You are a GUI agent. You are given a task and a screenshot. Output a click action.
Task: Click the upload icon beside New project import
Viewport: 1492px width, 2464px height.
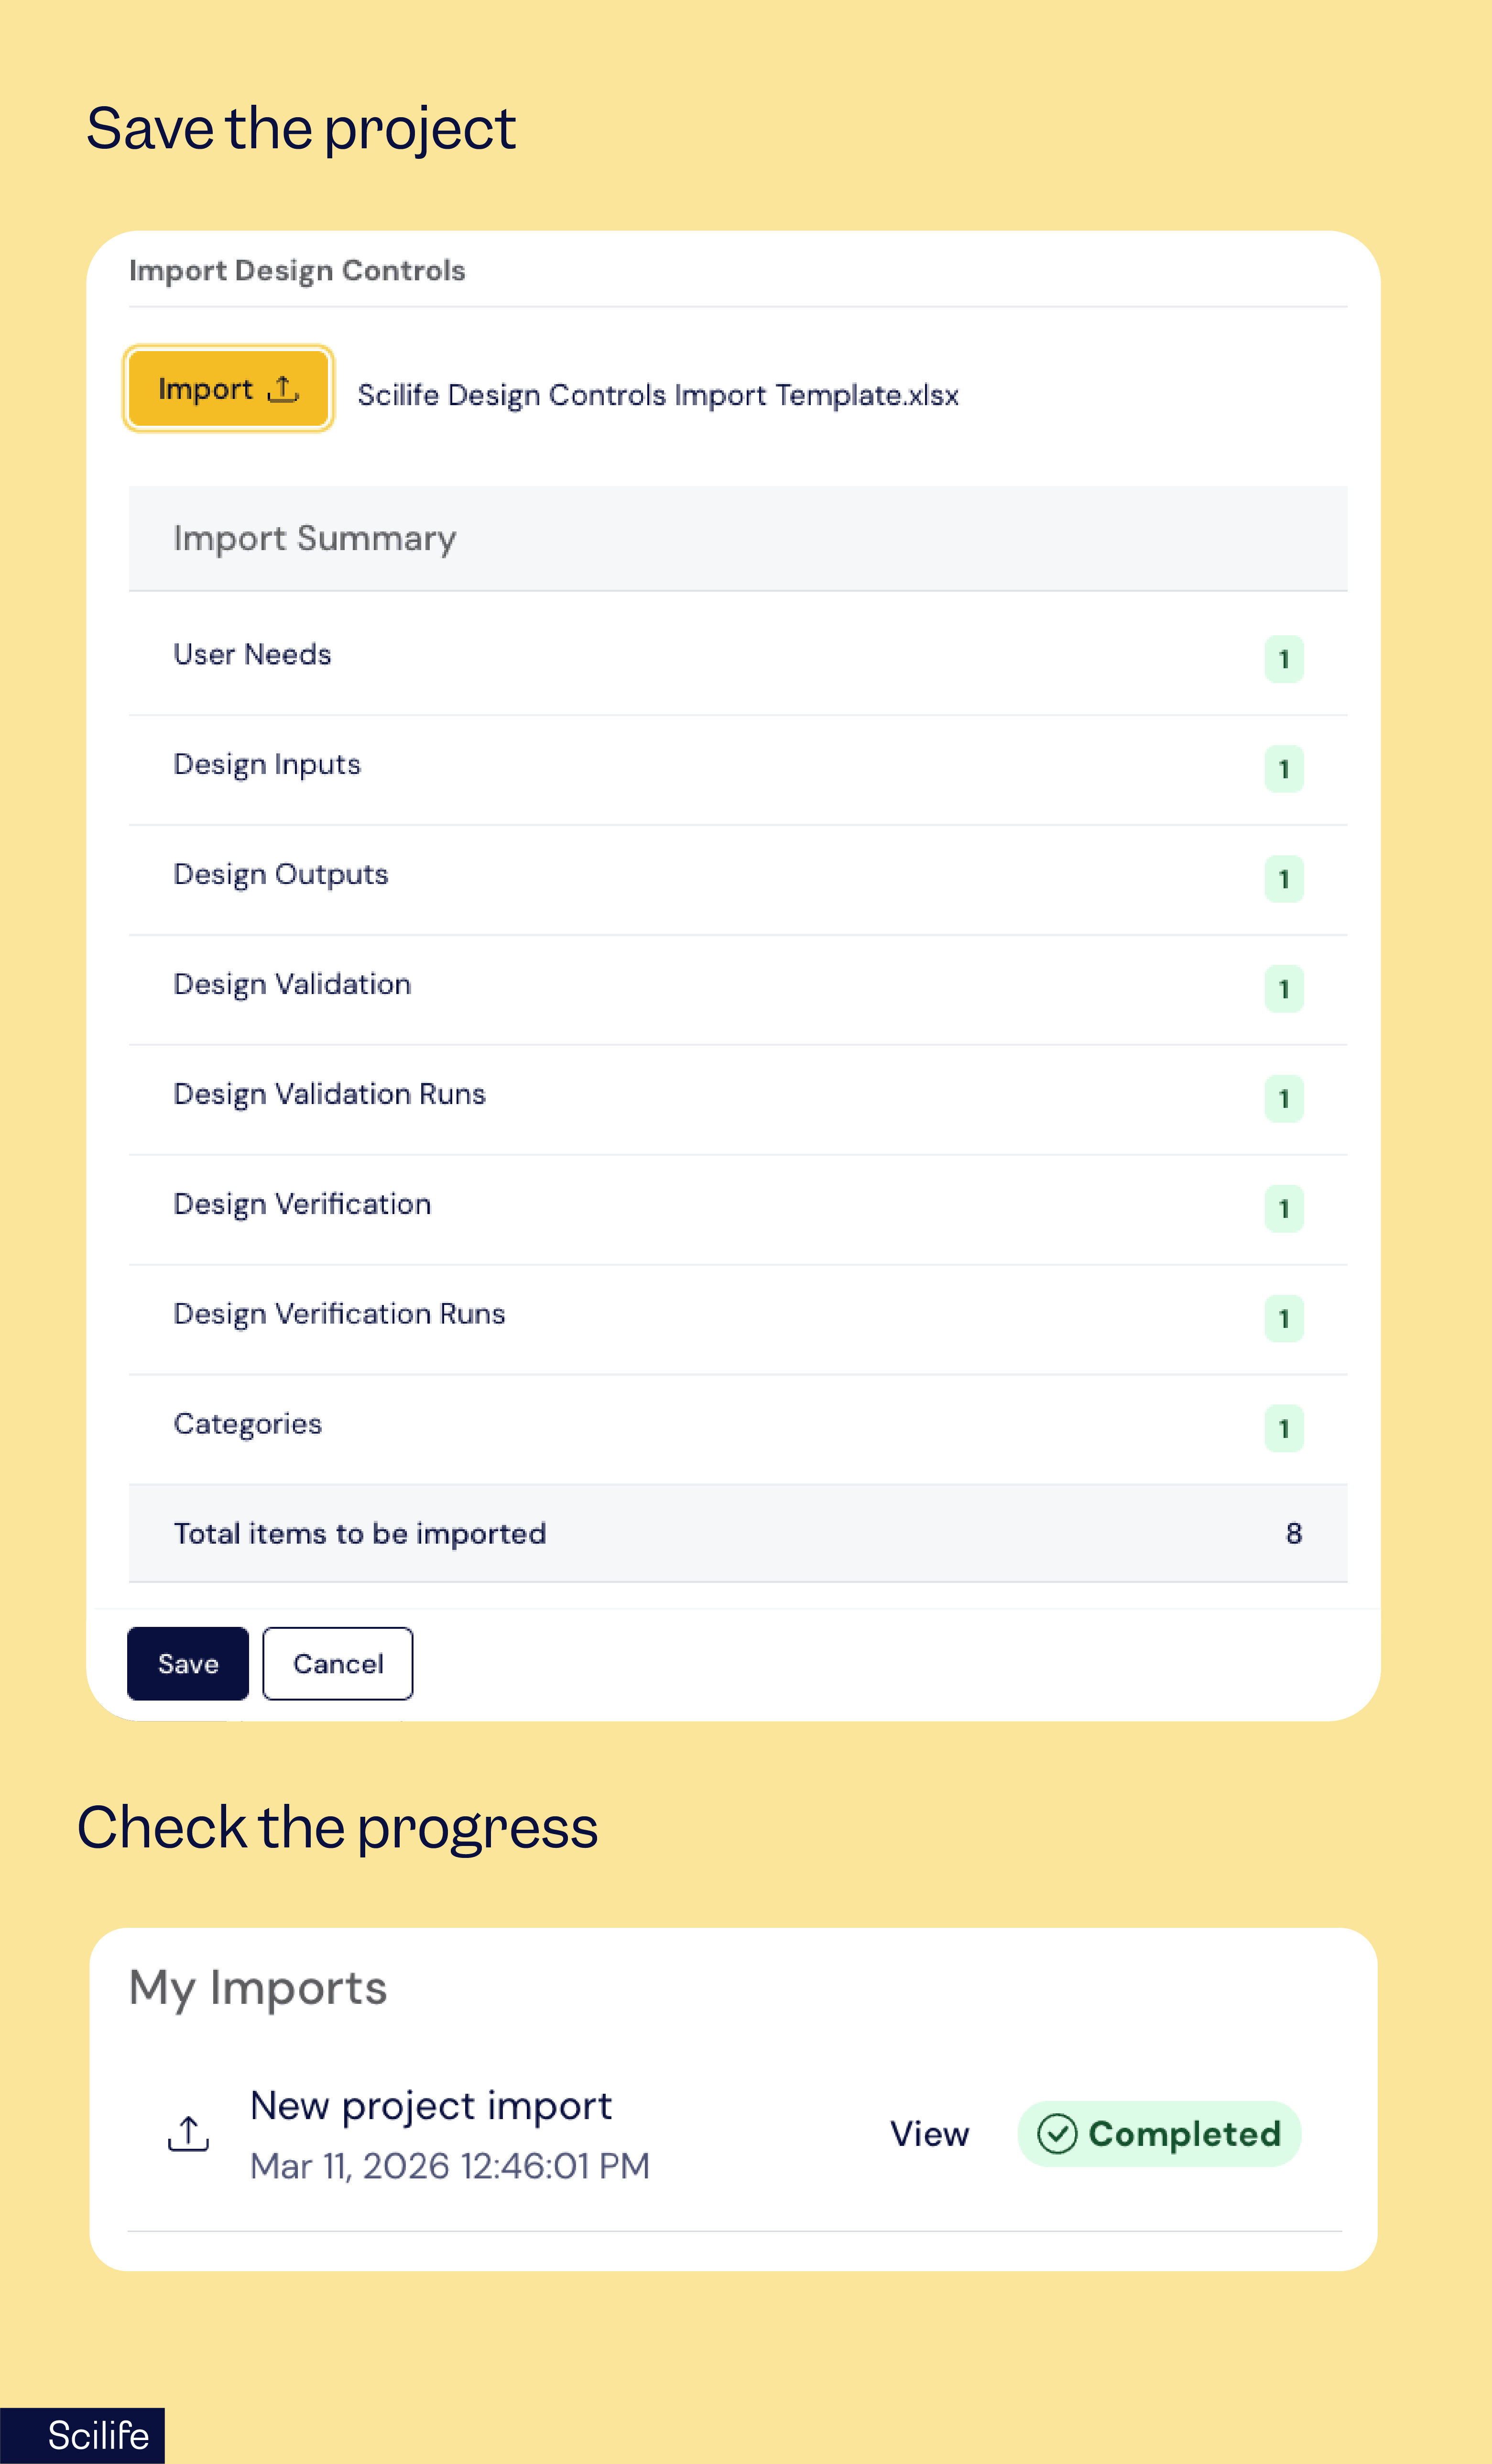point(188,2133)
